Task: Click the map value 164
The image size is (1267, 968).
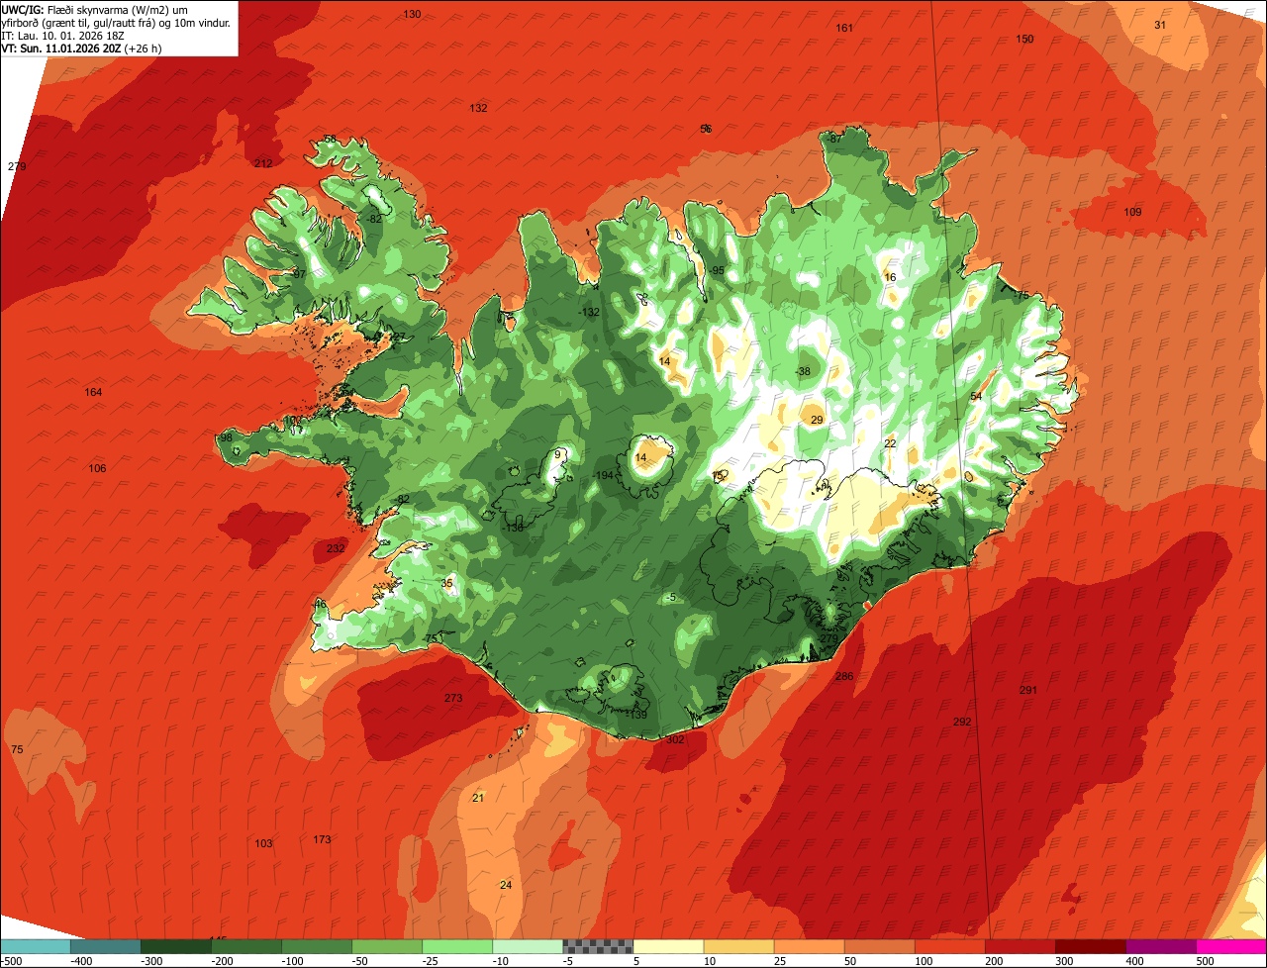Action: (x=93, y=392)
